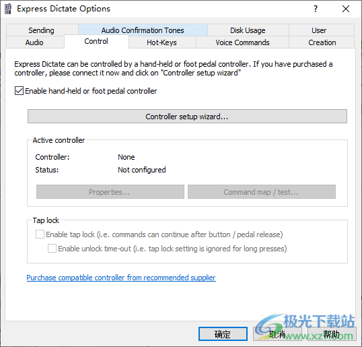Open the User tab

(319, 30)
